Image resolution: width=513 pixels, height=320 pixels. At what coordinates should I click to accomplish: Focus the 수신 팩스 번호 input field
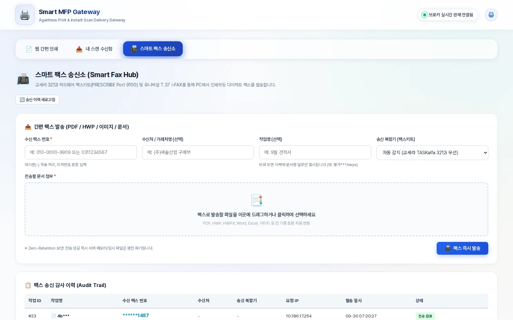coord(81,152)
